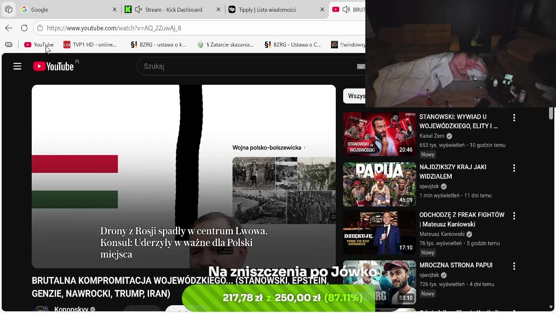Reload the page with the refresh icon

pyautogui.click(x=24, y=28)
